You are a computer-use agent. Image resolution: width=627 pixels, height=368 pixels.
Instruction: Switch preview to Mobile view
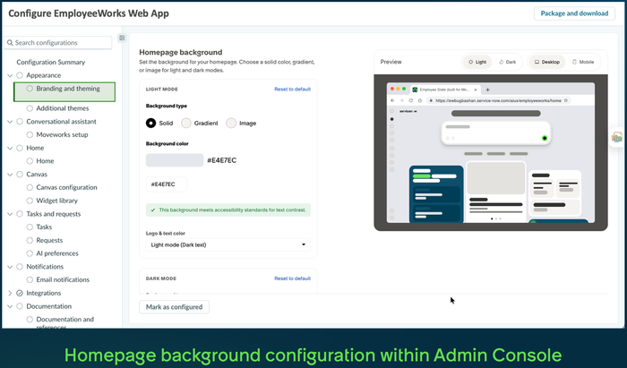click(583, 62)
